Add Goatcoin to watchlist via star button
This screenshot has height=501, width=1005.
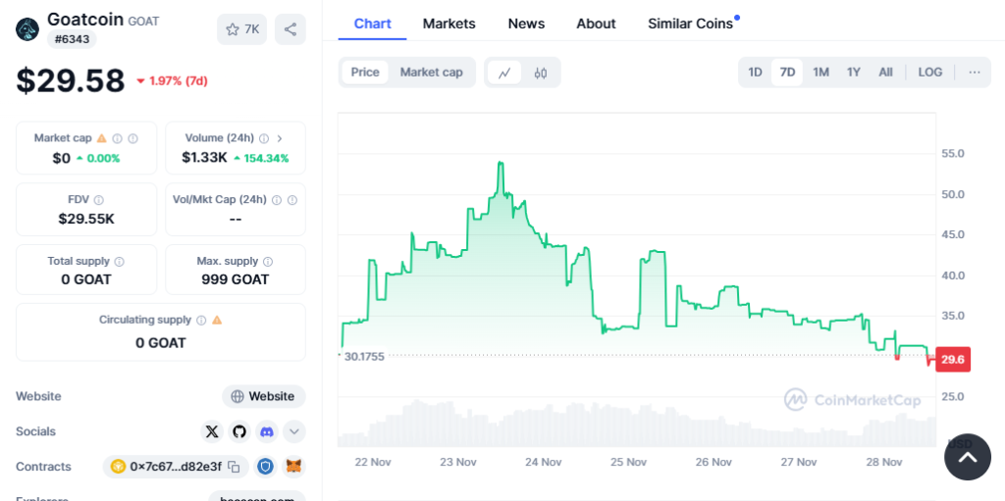241,29
